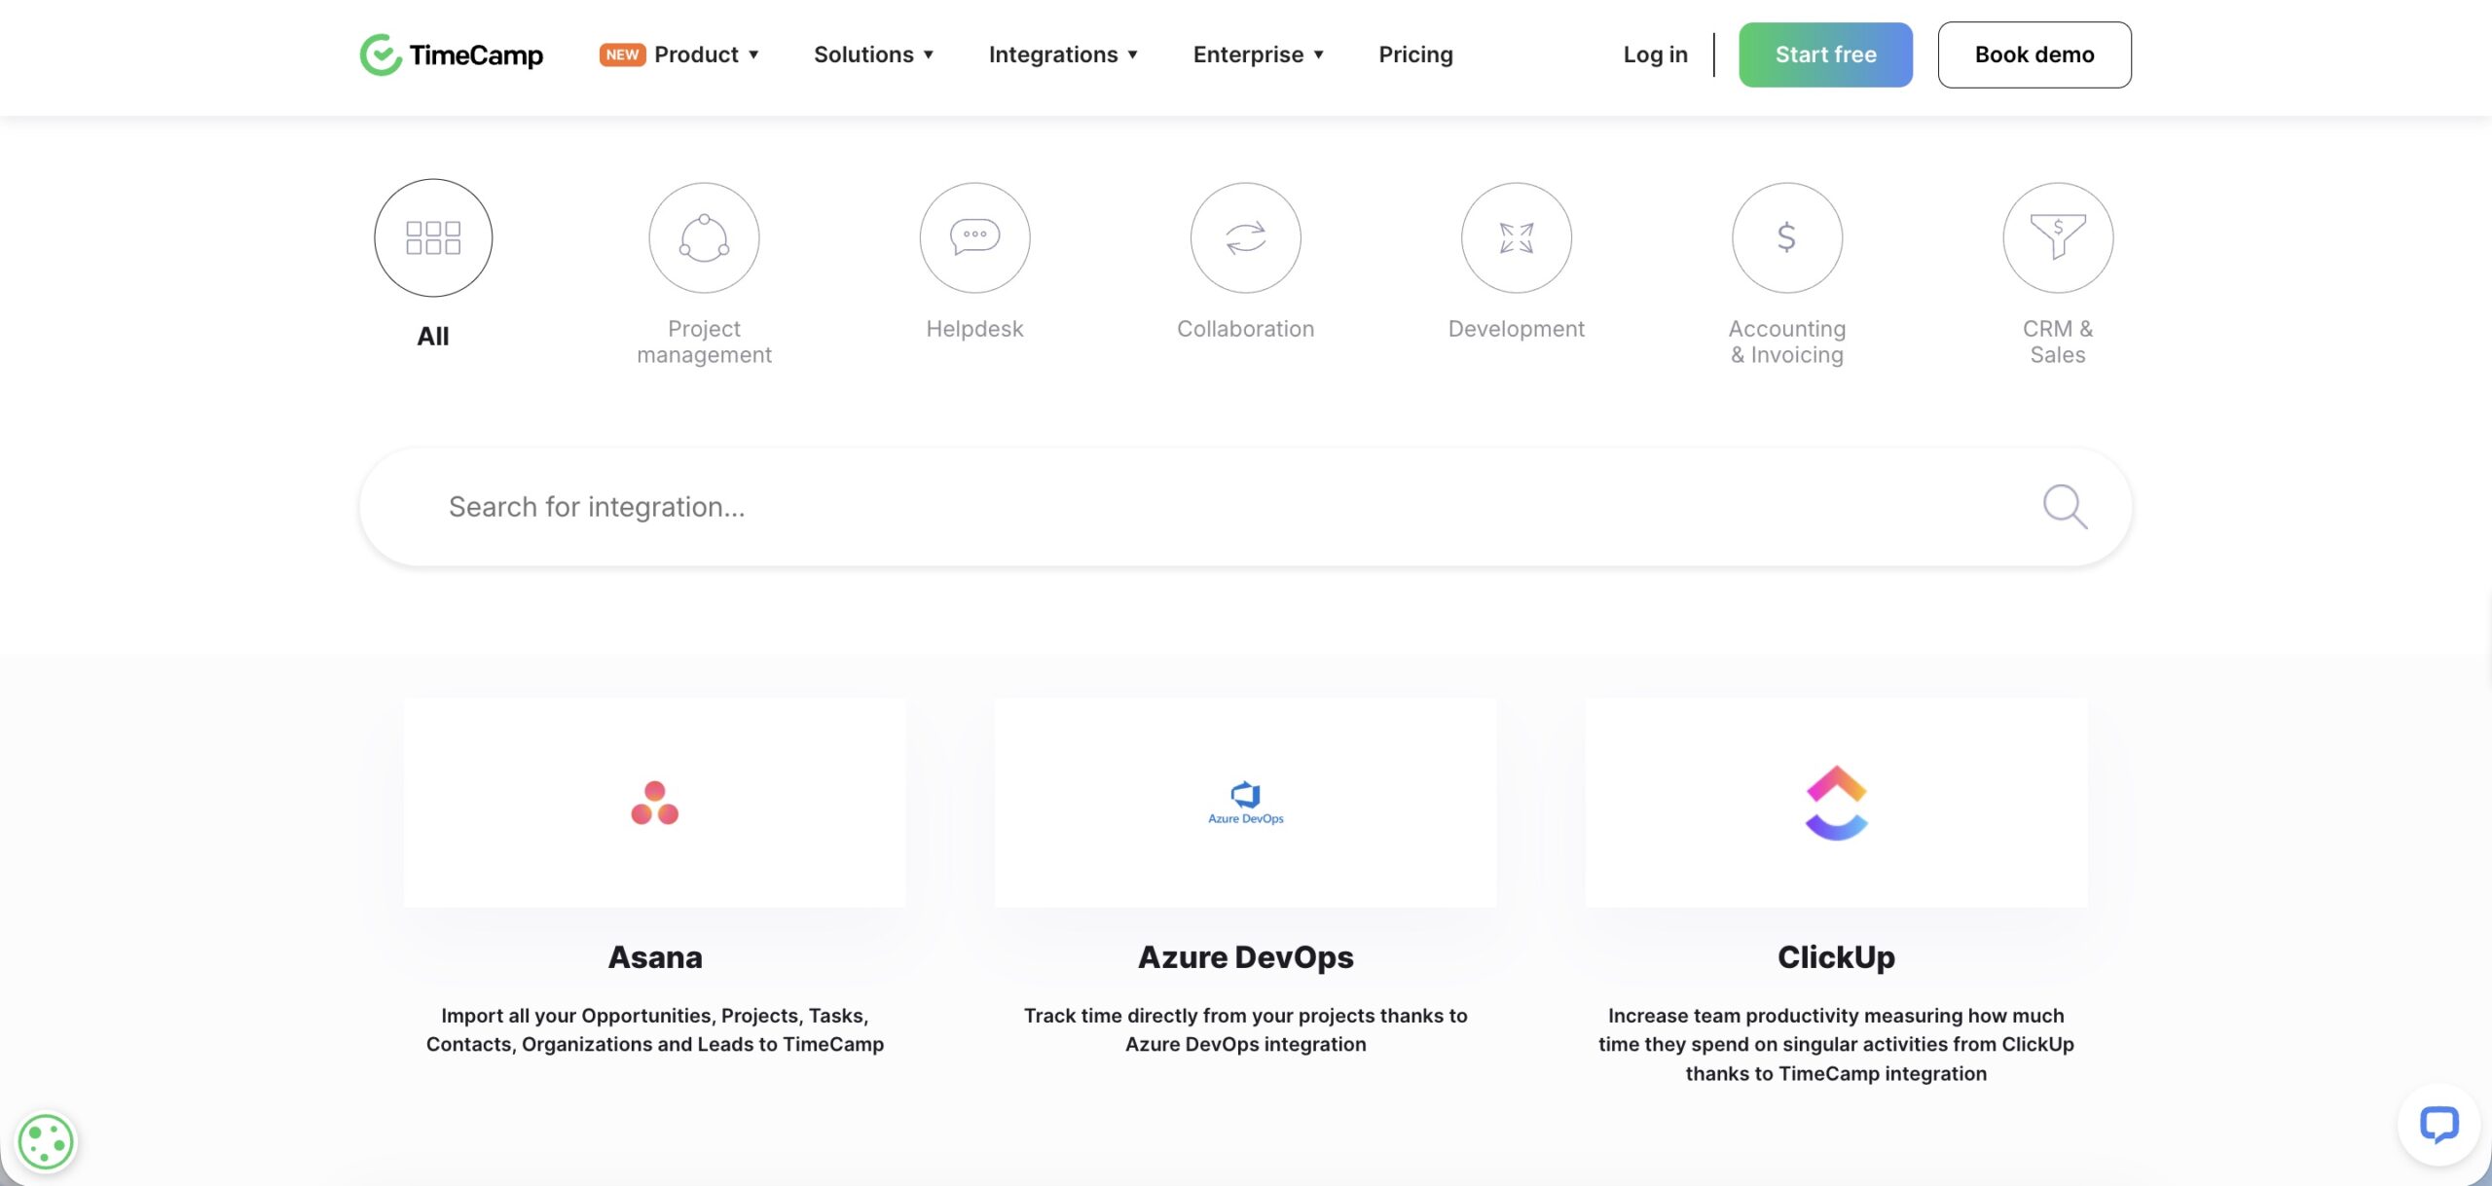Image resolution: width=2492 pixels, height=1186 pixels.
Task: Click the Asana description text
Action: pos(654,1029)
